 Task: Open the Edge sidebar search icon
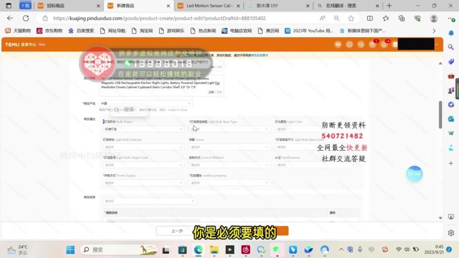(x=451, y=47)
